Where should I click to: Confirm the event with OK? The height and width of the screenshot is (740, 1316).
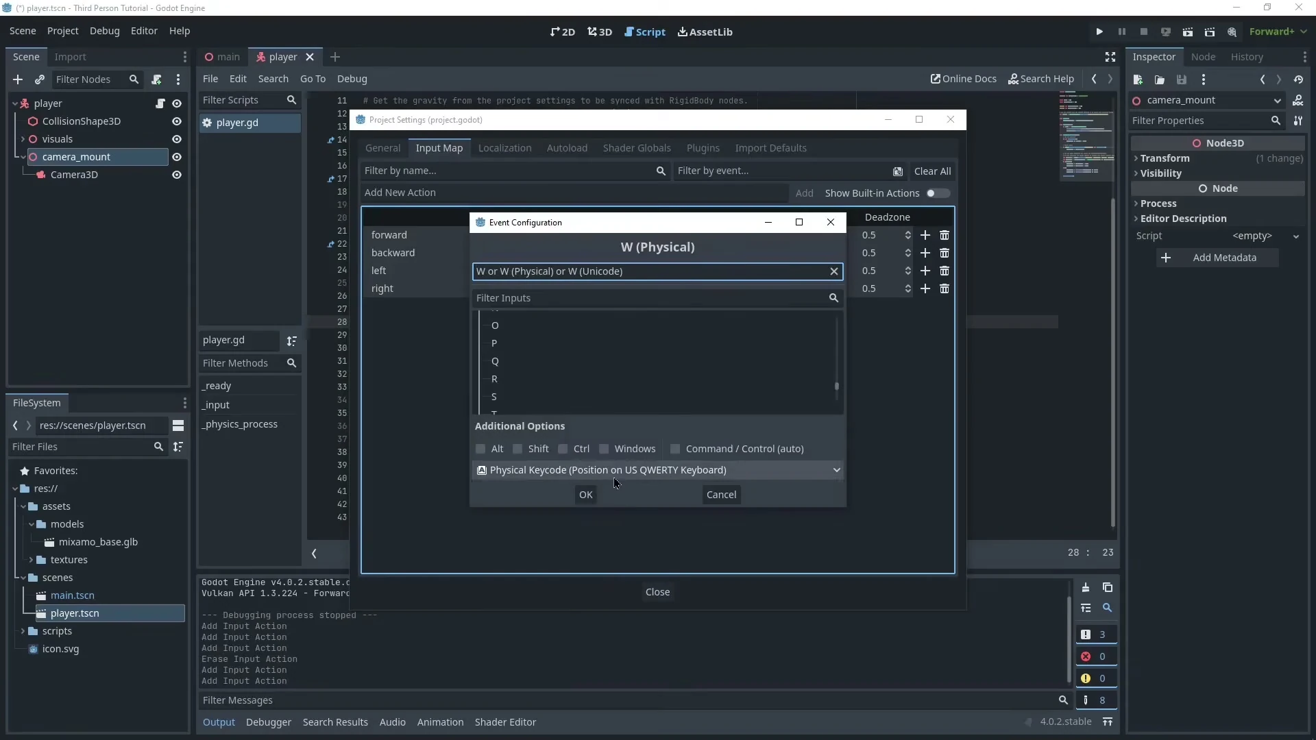[585, 495]
